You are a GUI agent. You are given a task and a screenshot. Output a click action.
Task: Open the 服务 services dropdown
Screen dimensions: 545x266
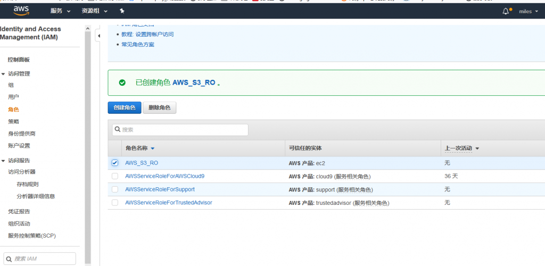pyautogui.click(x=61, y=11)
